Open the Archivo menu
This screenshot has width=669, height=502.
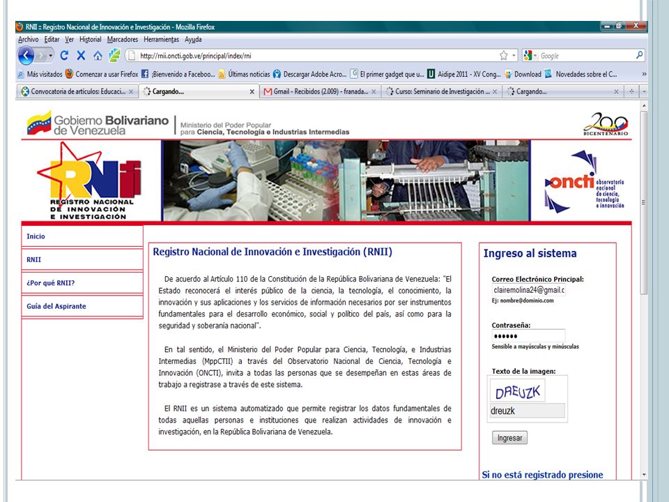click(x=28, y=39)
